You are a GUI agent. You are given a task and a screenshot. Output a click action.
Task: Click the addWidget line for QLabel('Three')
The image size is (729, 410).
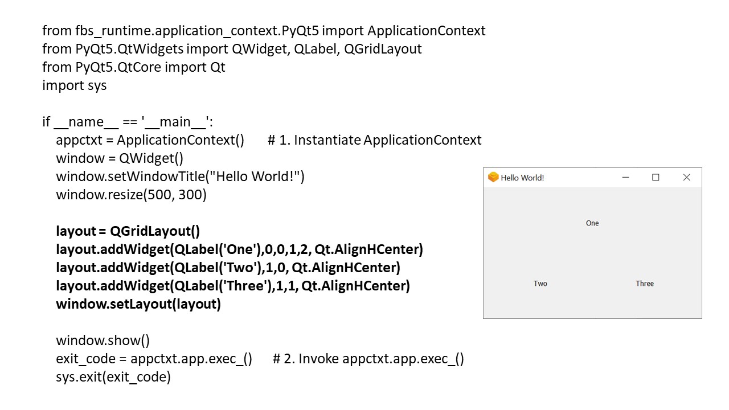(x=232, y=286)
